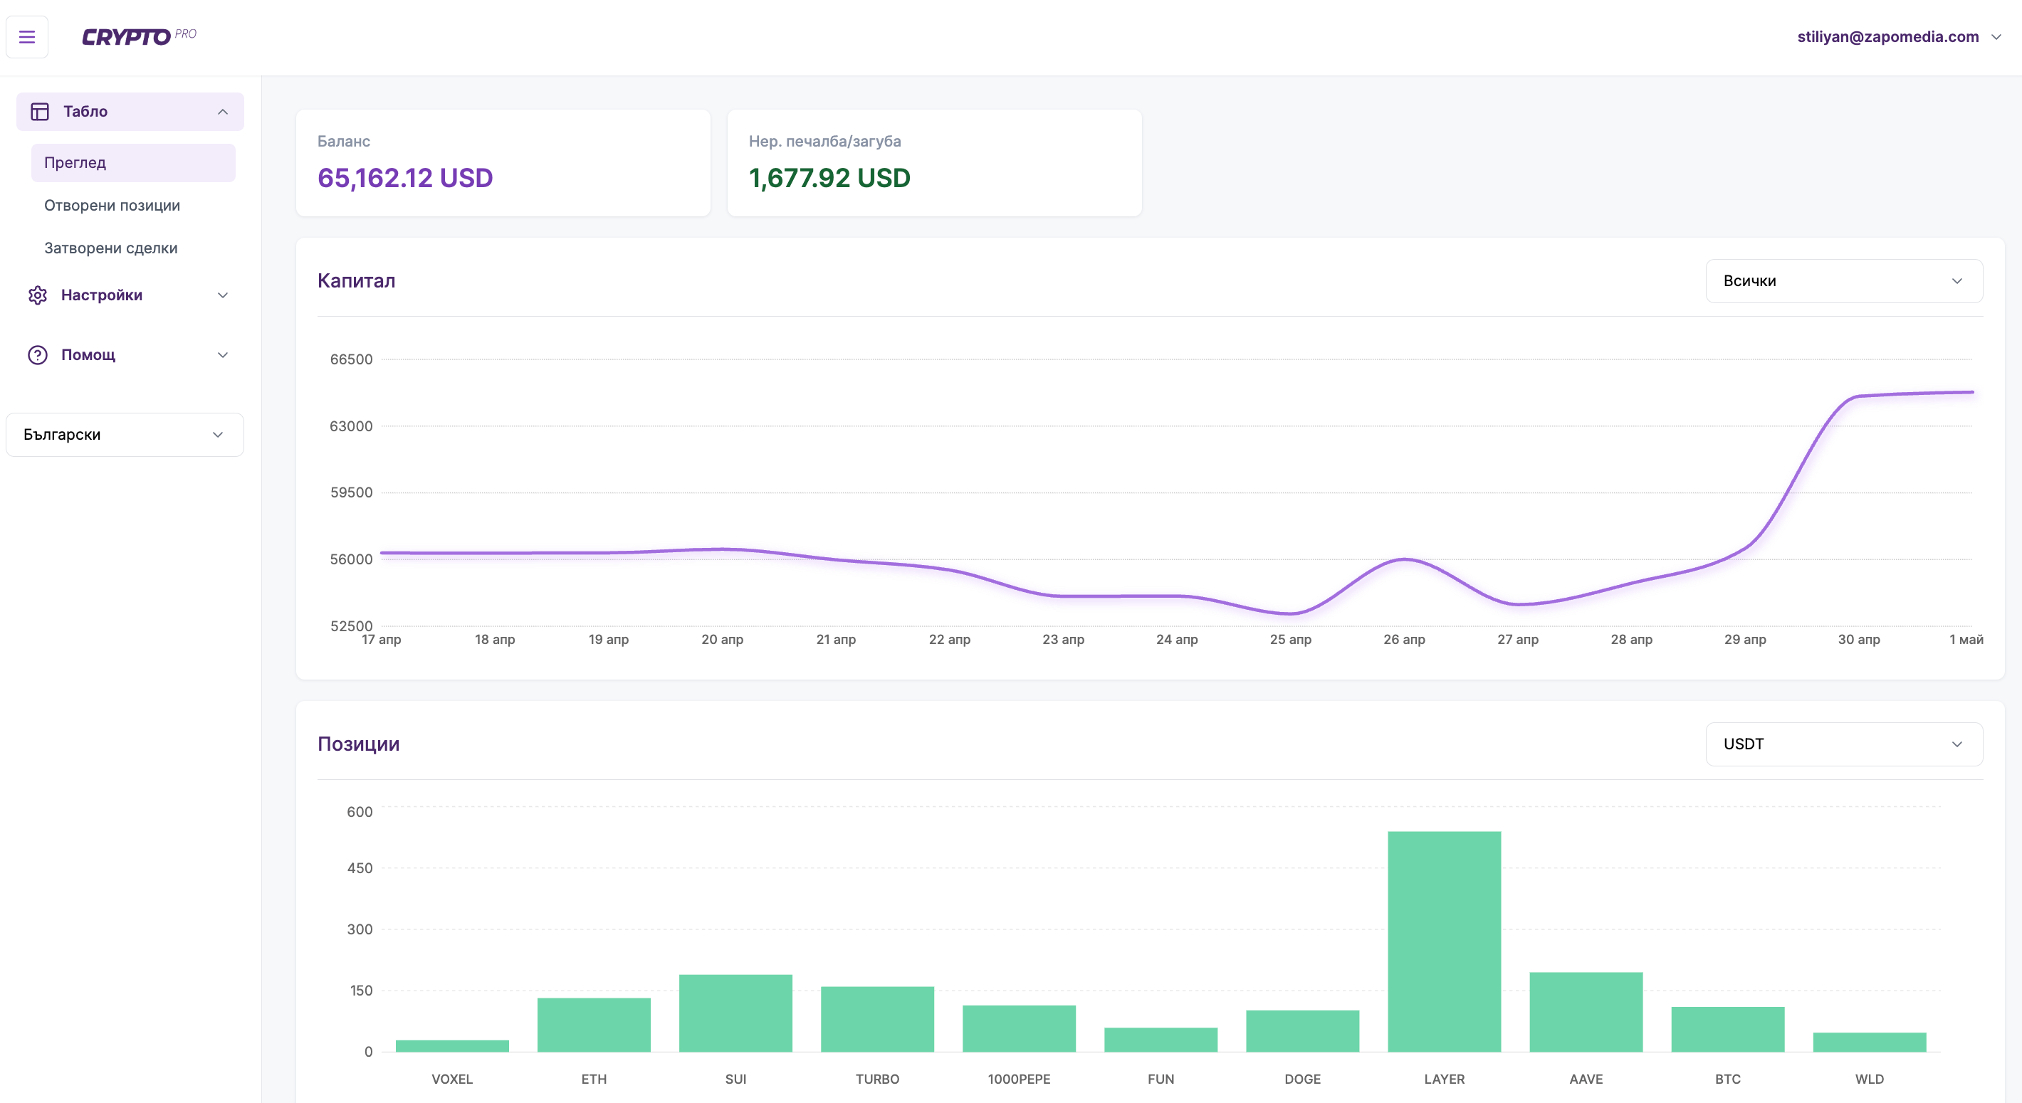Go to Отворени позиции page
This screenshot has height=1103, width=2022.
coord(112,206)
